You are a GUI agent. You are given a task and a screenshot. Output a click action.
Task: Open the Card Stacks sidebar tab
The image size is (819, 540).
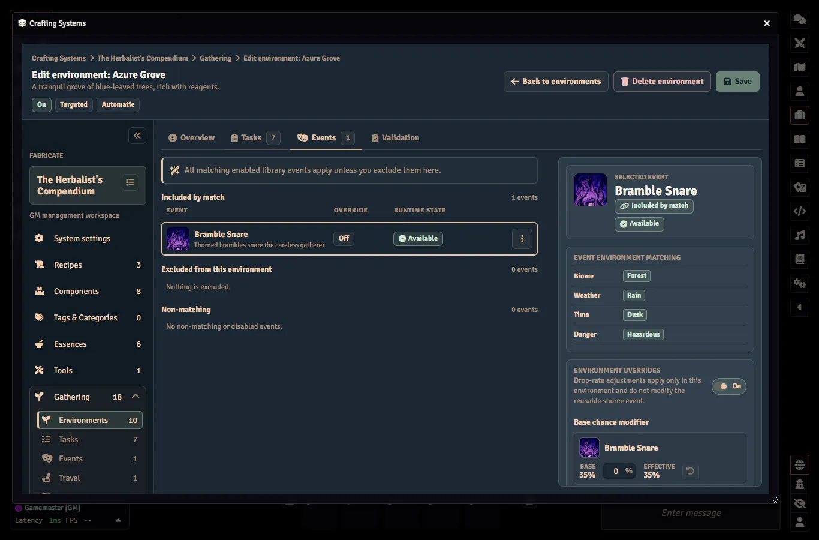click(800, 187)
